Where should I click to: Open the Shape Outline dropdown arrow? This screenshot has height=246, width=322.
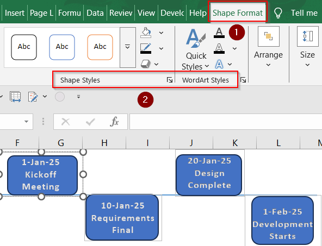(161, 48)
